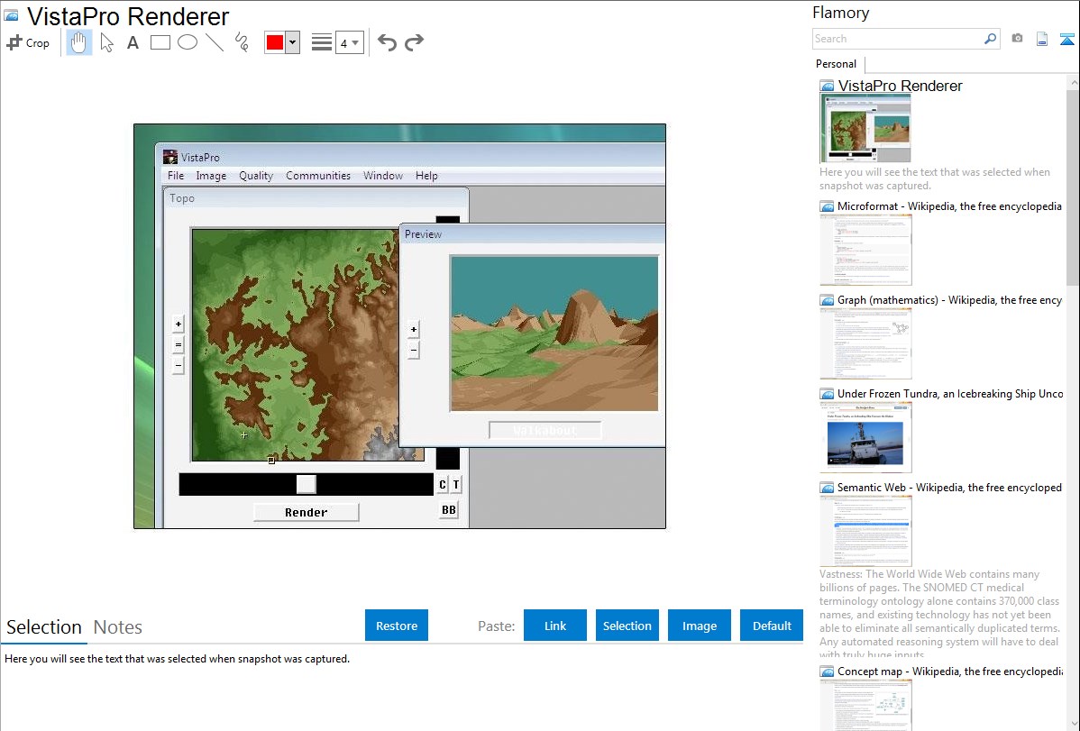Choose the straight line tool

tap(215, 42)
